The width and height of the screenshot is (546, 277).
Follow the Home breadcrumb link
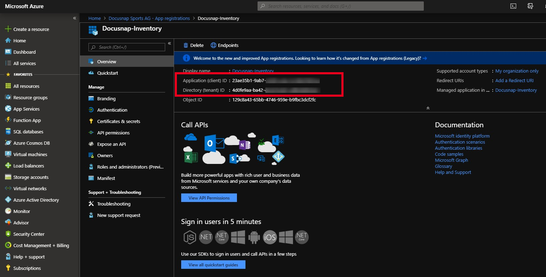pos(94,18)
